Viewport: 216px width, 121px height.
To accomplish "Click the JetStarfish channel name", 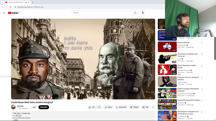I will 181,103.
